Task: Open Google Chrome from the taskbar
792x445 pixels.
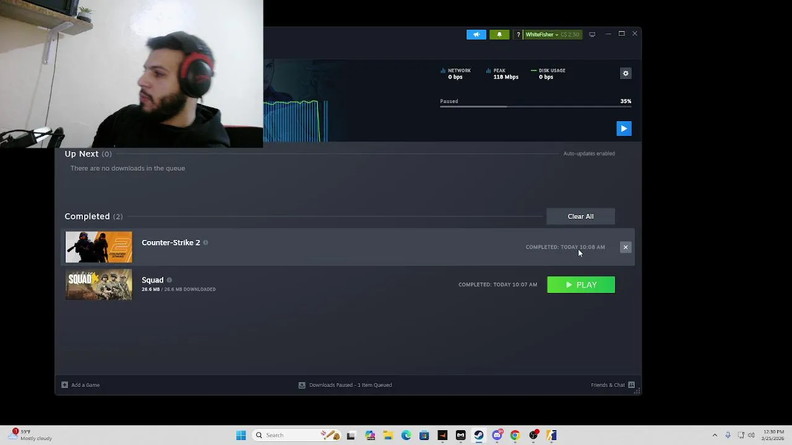Action: (x=515, y=435)
